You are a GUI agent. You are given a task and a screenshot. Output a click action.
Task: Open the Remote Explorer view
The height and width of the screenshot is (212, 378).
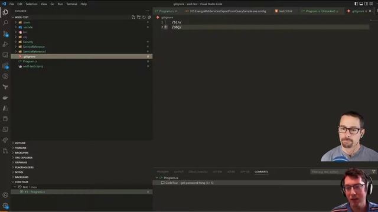[5, 55]
